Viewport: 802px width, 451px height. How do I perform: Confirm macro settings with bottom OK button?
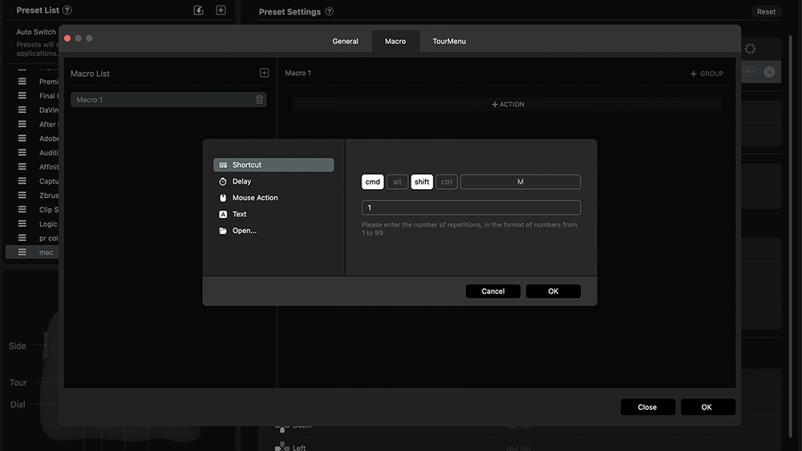click(x=708, y=407)
